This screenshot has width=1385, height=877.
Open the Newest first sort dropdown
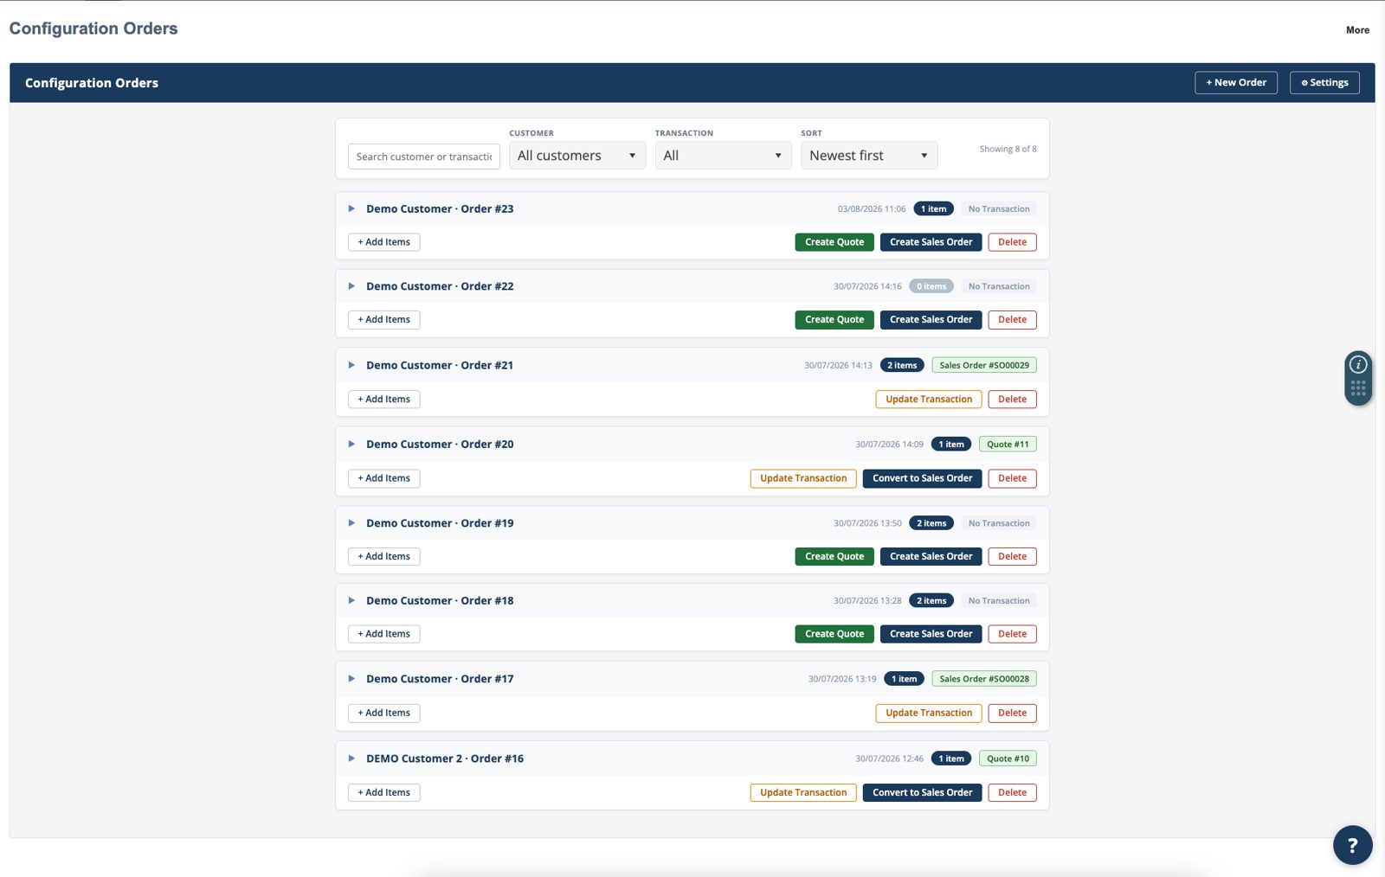click(869, 156)
